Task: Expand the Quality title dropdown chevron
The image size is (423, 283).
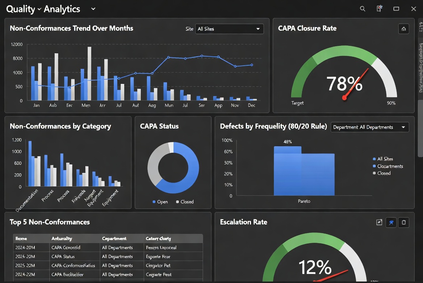Action: click(x=39, y=9)
